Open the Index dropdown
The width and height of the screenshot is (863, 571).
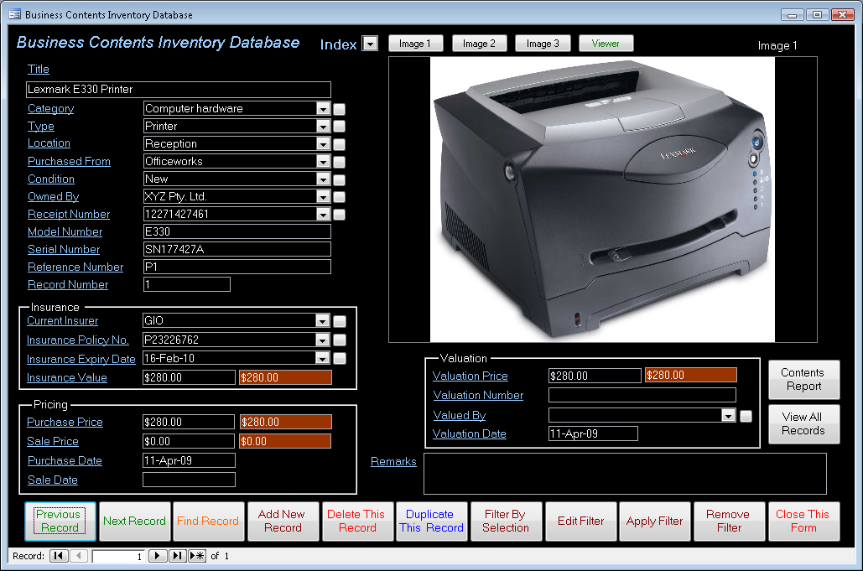click(x=371, y=44)
